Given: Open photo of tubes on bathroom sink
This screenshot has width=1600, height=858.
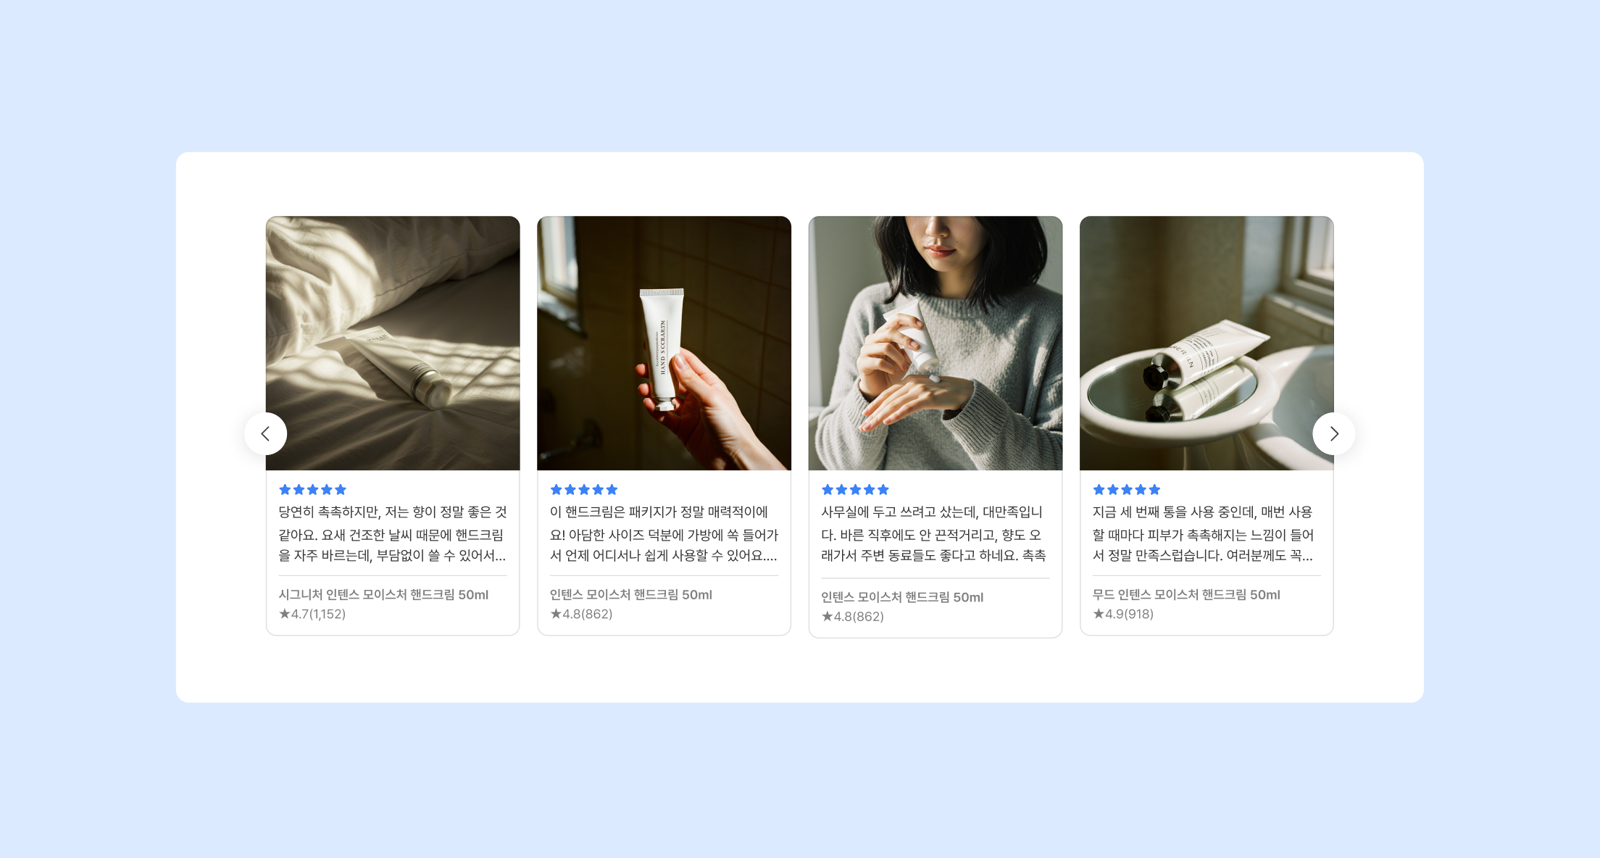Looking at the screenshot, I should pyautogui.click(x=1207, y=343).
